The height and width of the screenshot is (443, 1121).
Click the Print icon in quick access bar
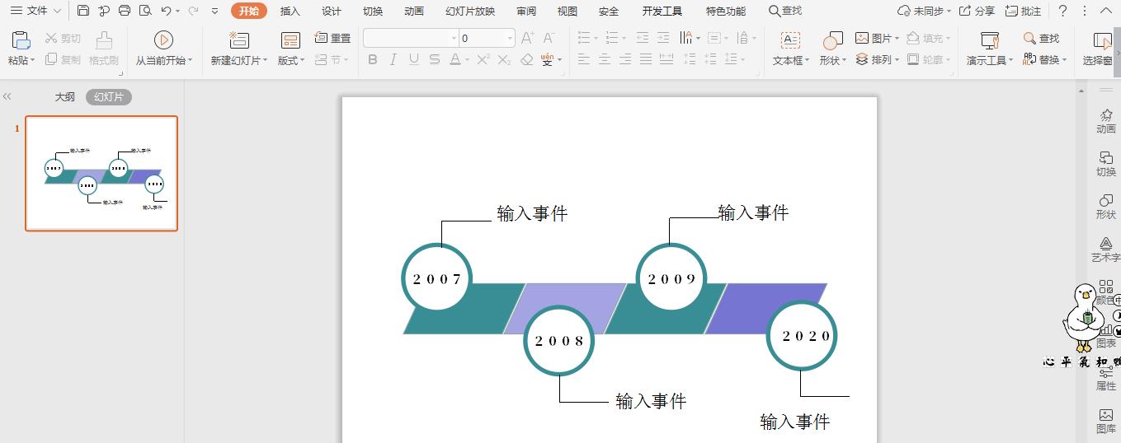[125, 11]
